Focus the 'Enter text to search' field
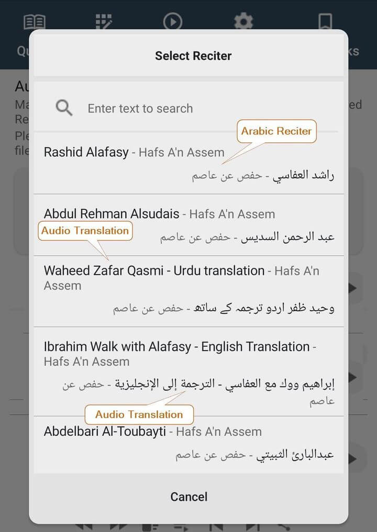The image size is (377, 532). 188,108
